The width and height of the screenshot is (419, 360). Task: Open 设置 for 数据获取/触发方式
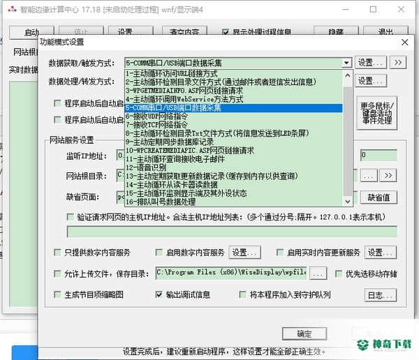(371, 63)
